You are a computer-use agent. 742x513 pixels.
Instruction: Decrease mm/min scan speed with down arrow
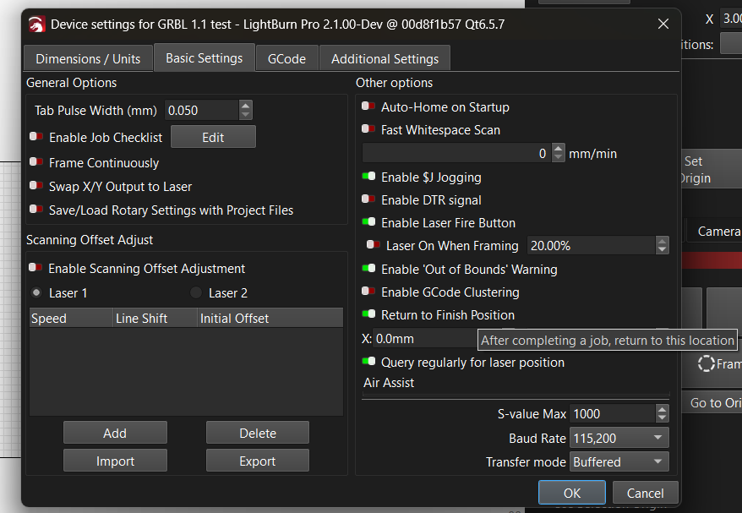click(559, 158)
